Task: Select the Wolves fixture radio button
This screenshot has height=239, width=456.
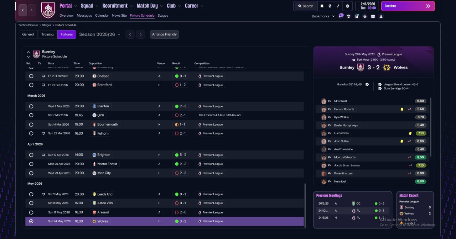Action: 31,221
